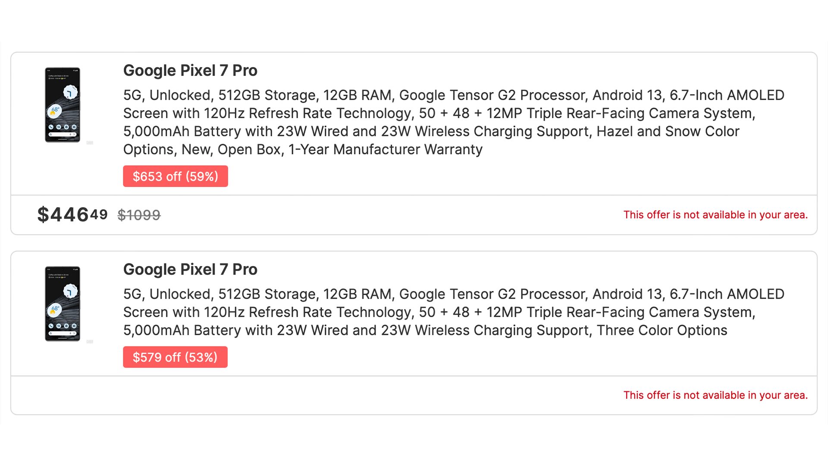Click the second Google Pixel 7 Pro title
828x466 pixels.
[x=190, y=269]
